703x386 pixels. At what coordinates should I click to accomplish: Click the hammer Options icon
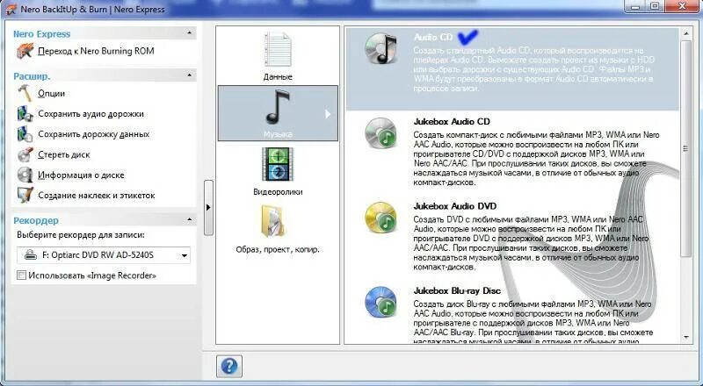pyautogui.click(x=25, y=93)
